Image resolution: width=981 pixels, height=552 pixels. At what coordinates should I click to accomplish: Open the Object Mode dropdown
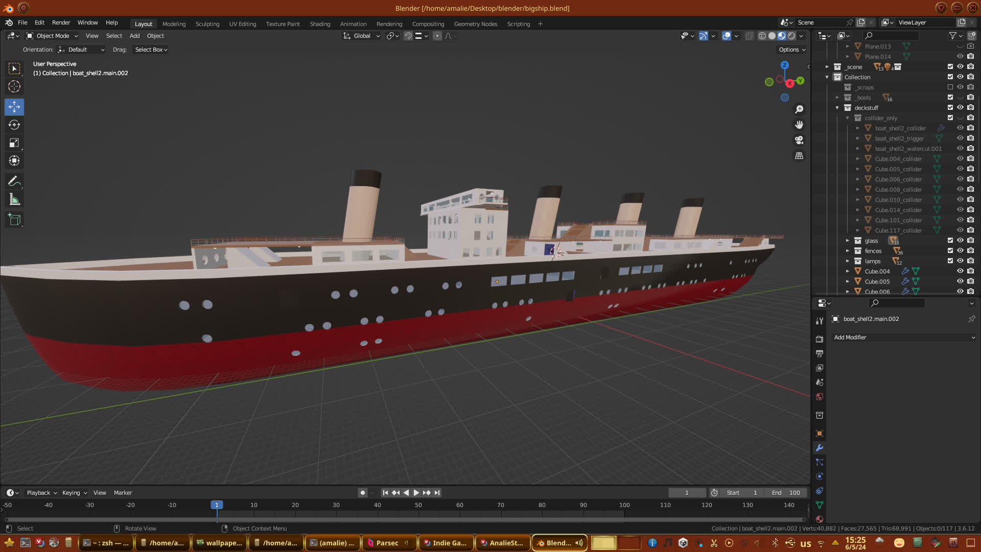(52, 36)
